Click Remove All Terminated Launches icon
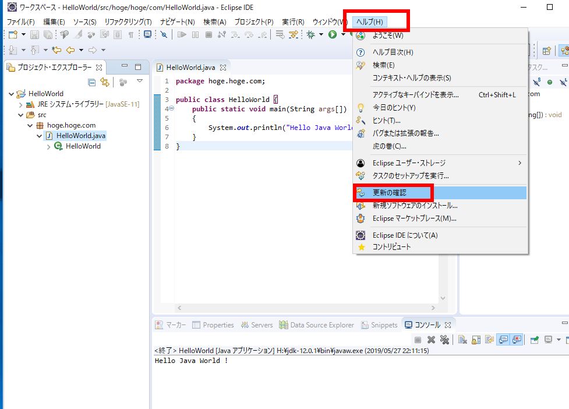569x409 pixels. 444,340
